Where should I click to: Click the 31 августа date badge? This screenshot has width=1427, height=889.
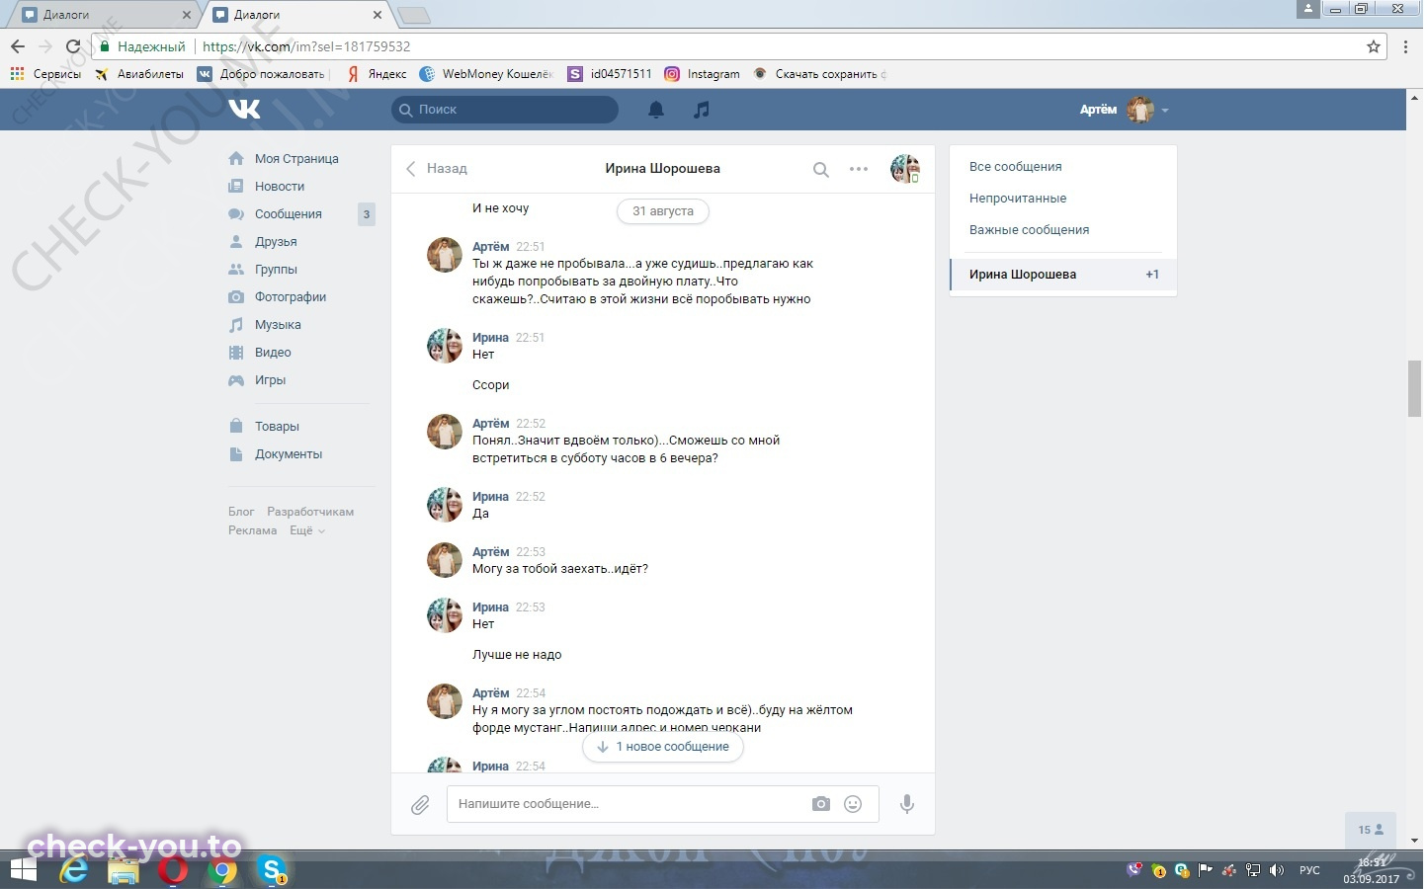tap(663, 211)
